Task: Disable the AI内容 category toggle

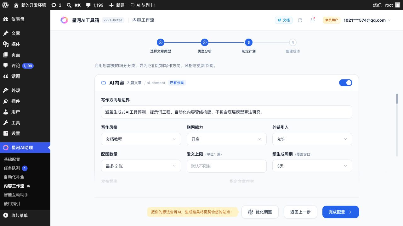Action: click(x=346, y=83)
